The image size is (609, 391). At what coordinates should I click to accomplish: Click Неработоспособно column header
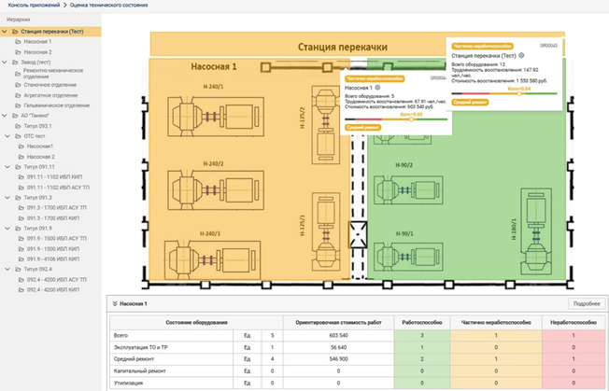[x=574, y=322]
